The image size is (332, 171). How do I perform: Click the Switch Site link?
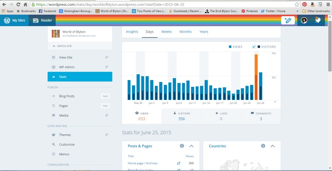62,46
